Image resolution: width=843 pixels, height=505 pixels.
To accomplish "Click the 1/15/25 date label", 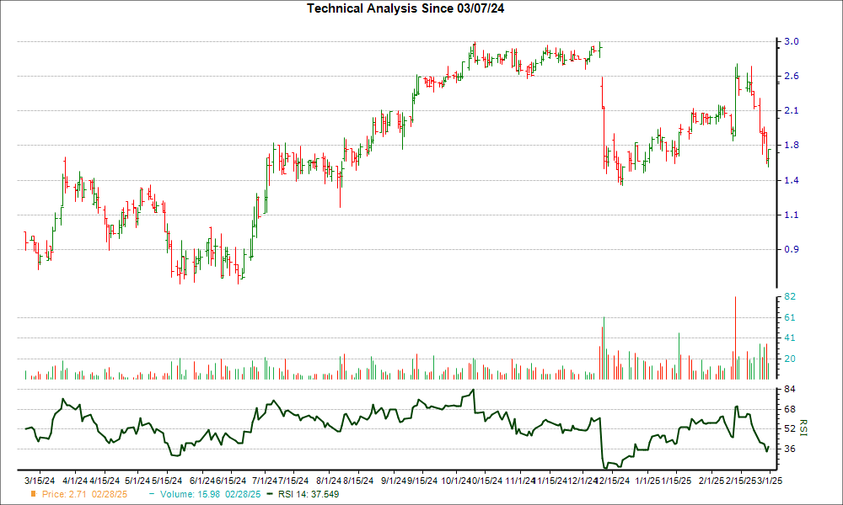I will (676, 481).
